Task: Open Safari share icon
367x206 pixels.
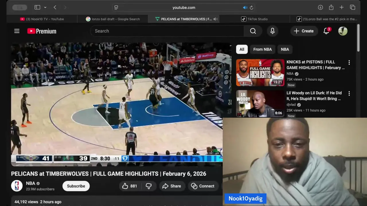Action: [331, 7]
